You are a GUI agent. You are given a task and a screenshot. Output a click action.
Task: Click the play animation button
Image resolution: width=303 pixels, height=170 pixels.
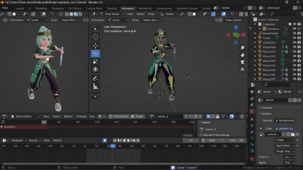pyautogui.click(x=128, y=140)
